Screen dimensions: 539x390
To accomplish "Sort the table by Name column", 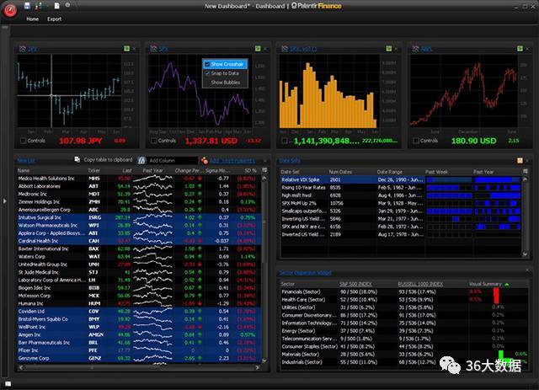I will click(x=24, y=171).
